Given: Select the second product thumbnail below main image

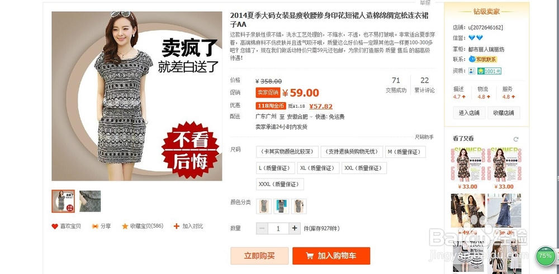Looking at the screenshot, I should point(90,201).
